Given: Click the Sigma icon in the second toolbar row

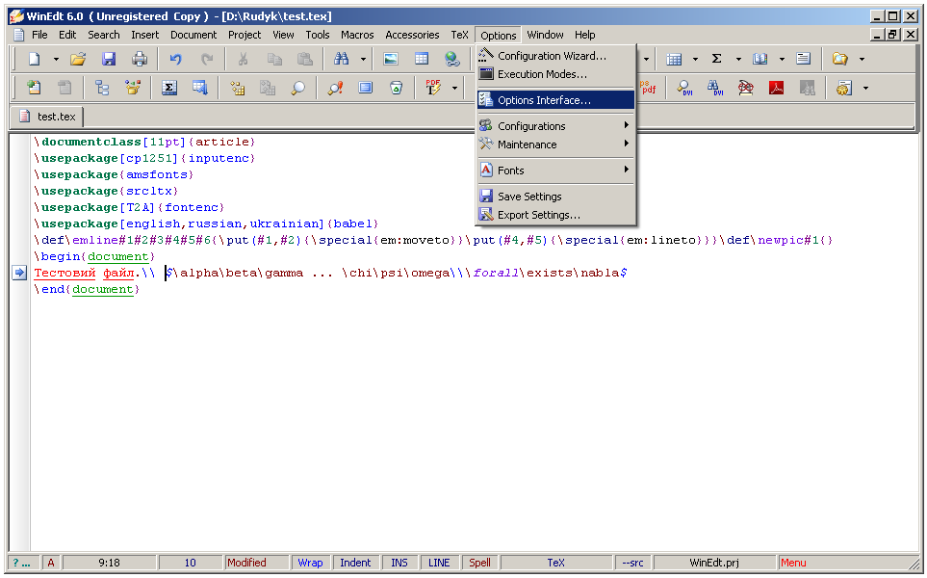Looking at the screenshot, I should pyautogui.click(x=168, y=88).
